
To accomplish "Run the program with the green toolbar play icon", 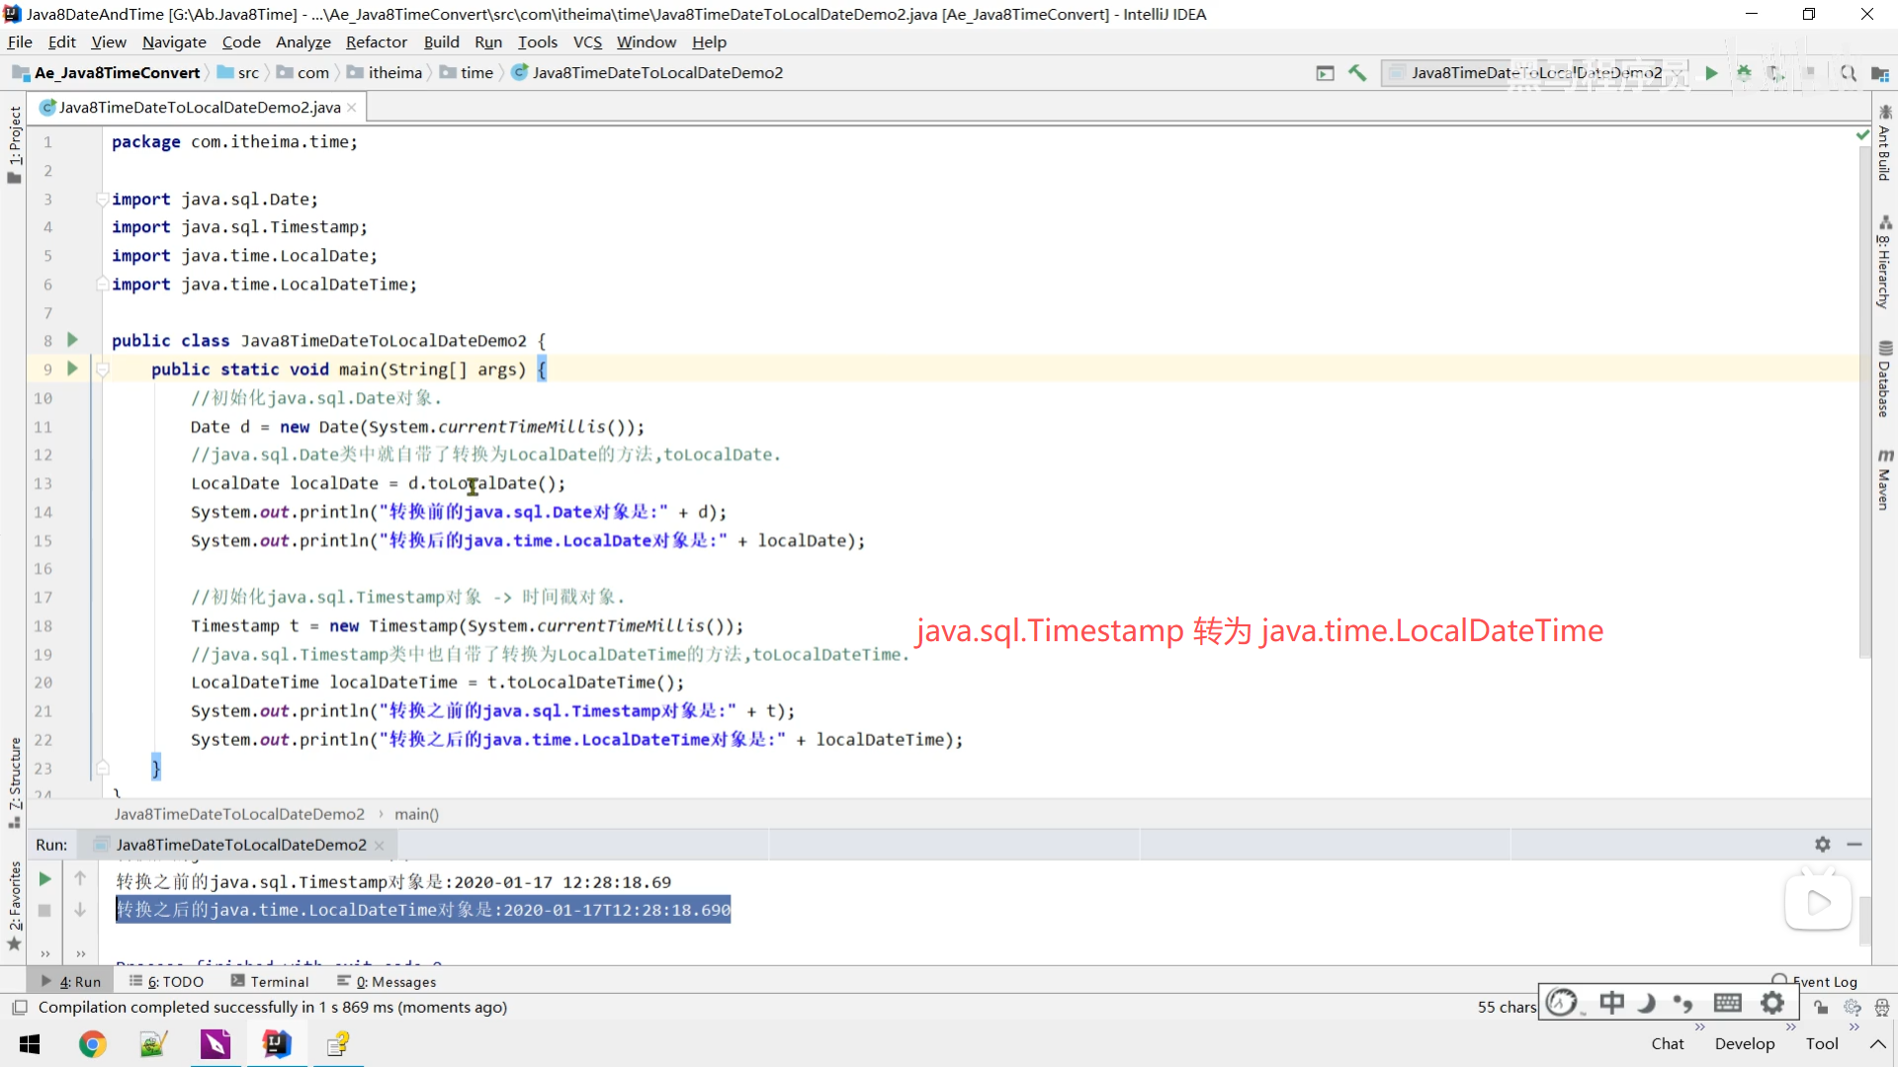I will [x=1711, y=73].
